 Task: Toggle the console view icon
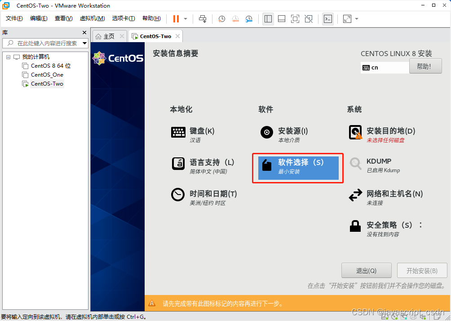coord(328,19)
